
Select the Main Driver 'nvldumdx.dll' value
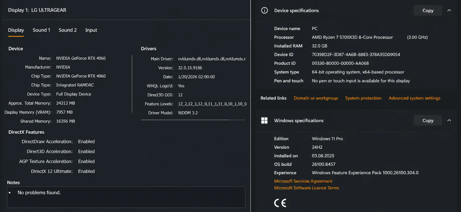coord(212,59)
